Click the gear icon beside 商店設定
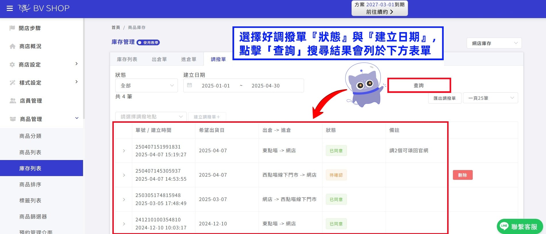 [x=12, y=65]
